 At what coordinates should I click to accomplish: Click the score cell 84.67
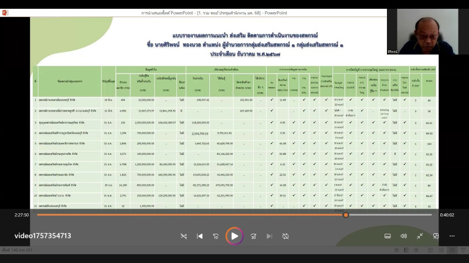click(x=429, y=196)
